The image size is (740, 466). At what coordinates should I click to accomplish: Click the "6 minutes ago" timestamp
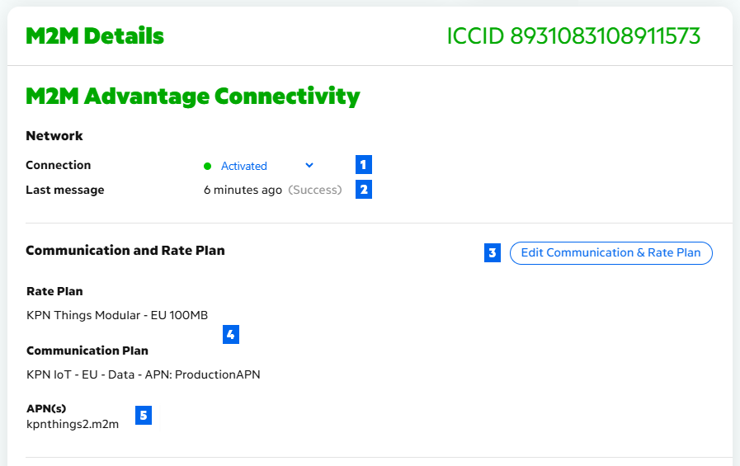point(243,190)
